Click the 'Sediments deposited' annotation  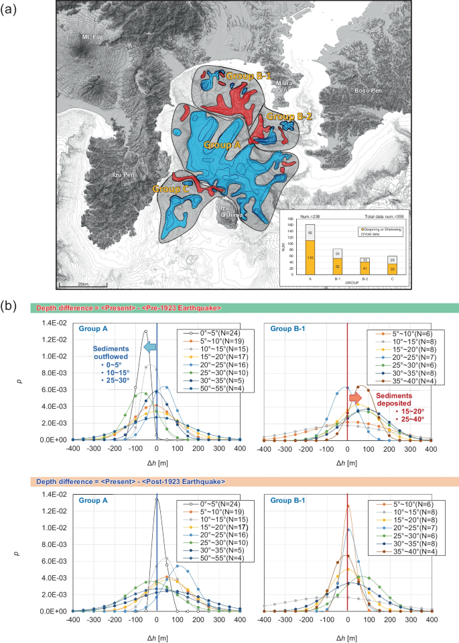click(394, 399)
